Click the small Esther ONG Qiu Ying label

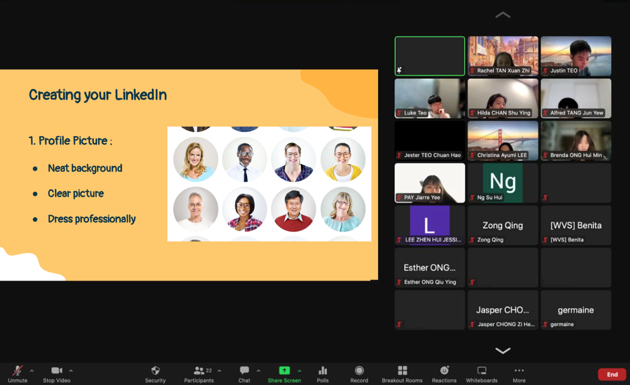(x=430, y=282)
